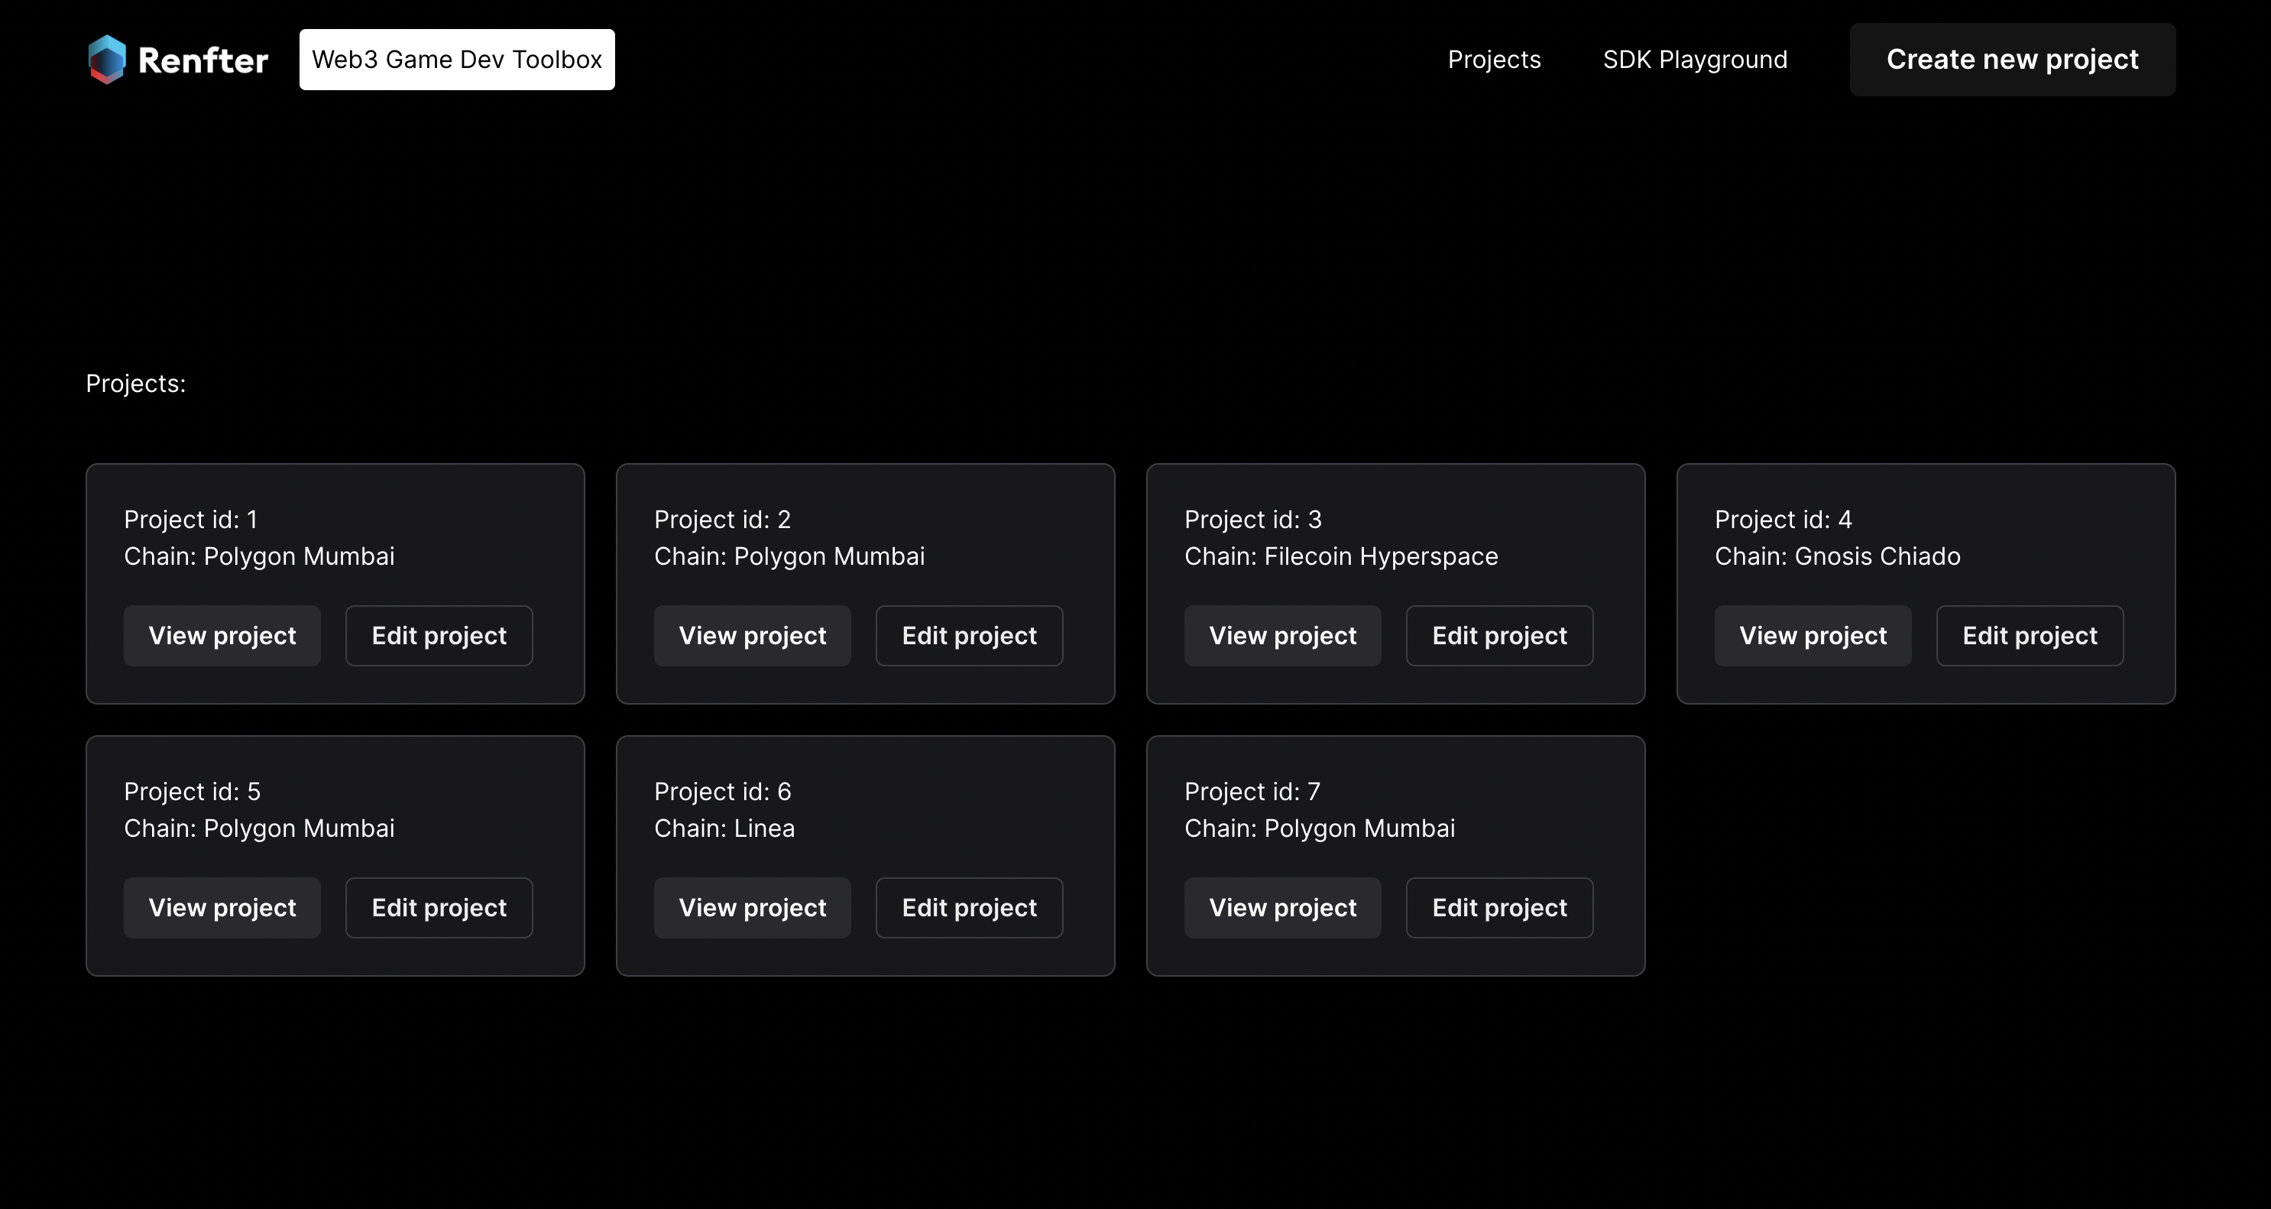Screen dimensions: 2271x1209
Task: Click 'Chain: Polygon Mumbai' in project 5 card
Action: tap(259, 829)
